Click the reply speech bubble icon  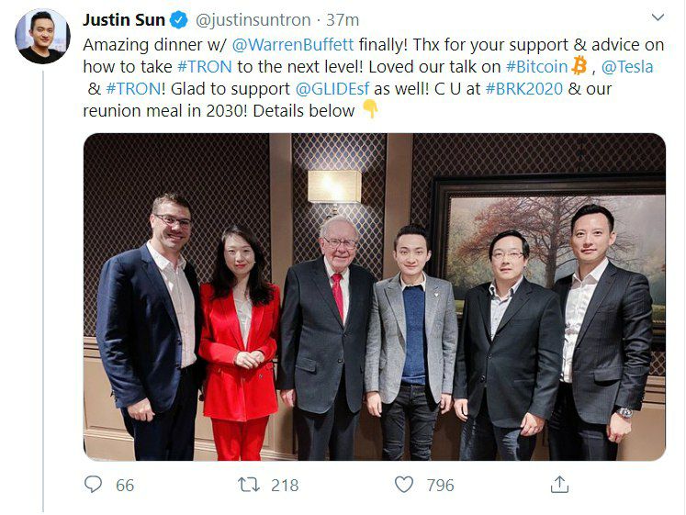coord(93,485)
